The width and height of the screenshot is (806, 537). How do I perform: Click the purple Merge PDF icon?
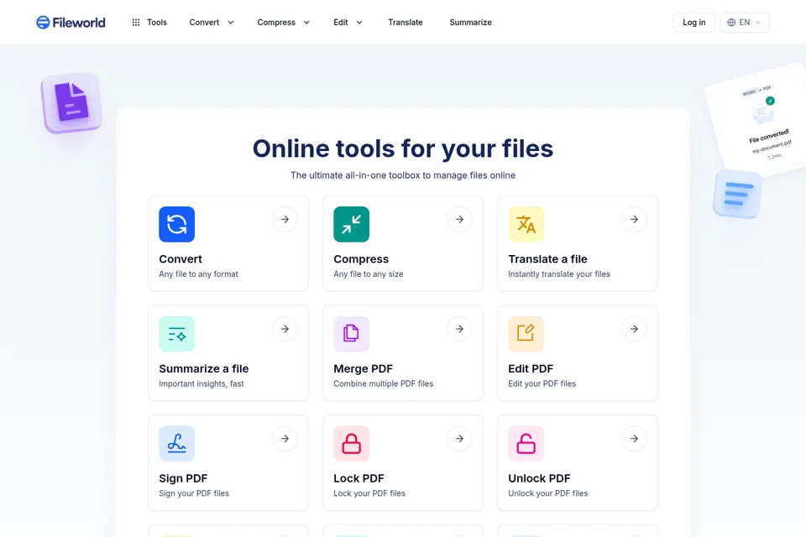point(352,334)
